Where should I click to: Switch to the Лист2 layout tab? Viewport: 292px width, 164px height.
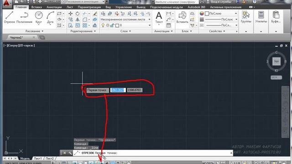[x=50, y=159]
